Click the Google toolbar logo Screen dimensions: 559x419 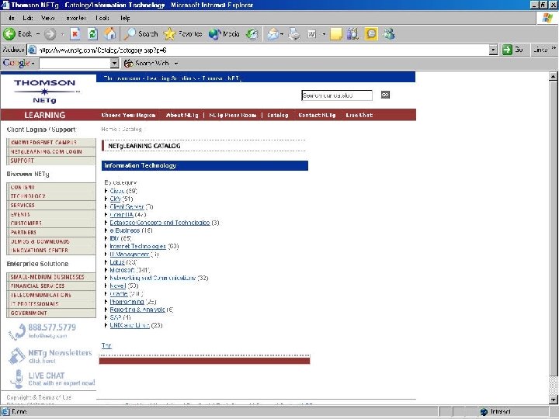click(16, 63)
